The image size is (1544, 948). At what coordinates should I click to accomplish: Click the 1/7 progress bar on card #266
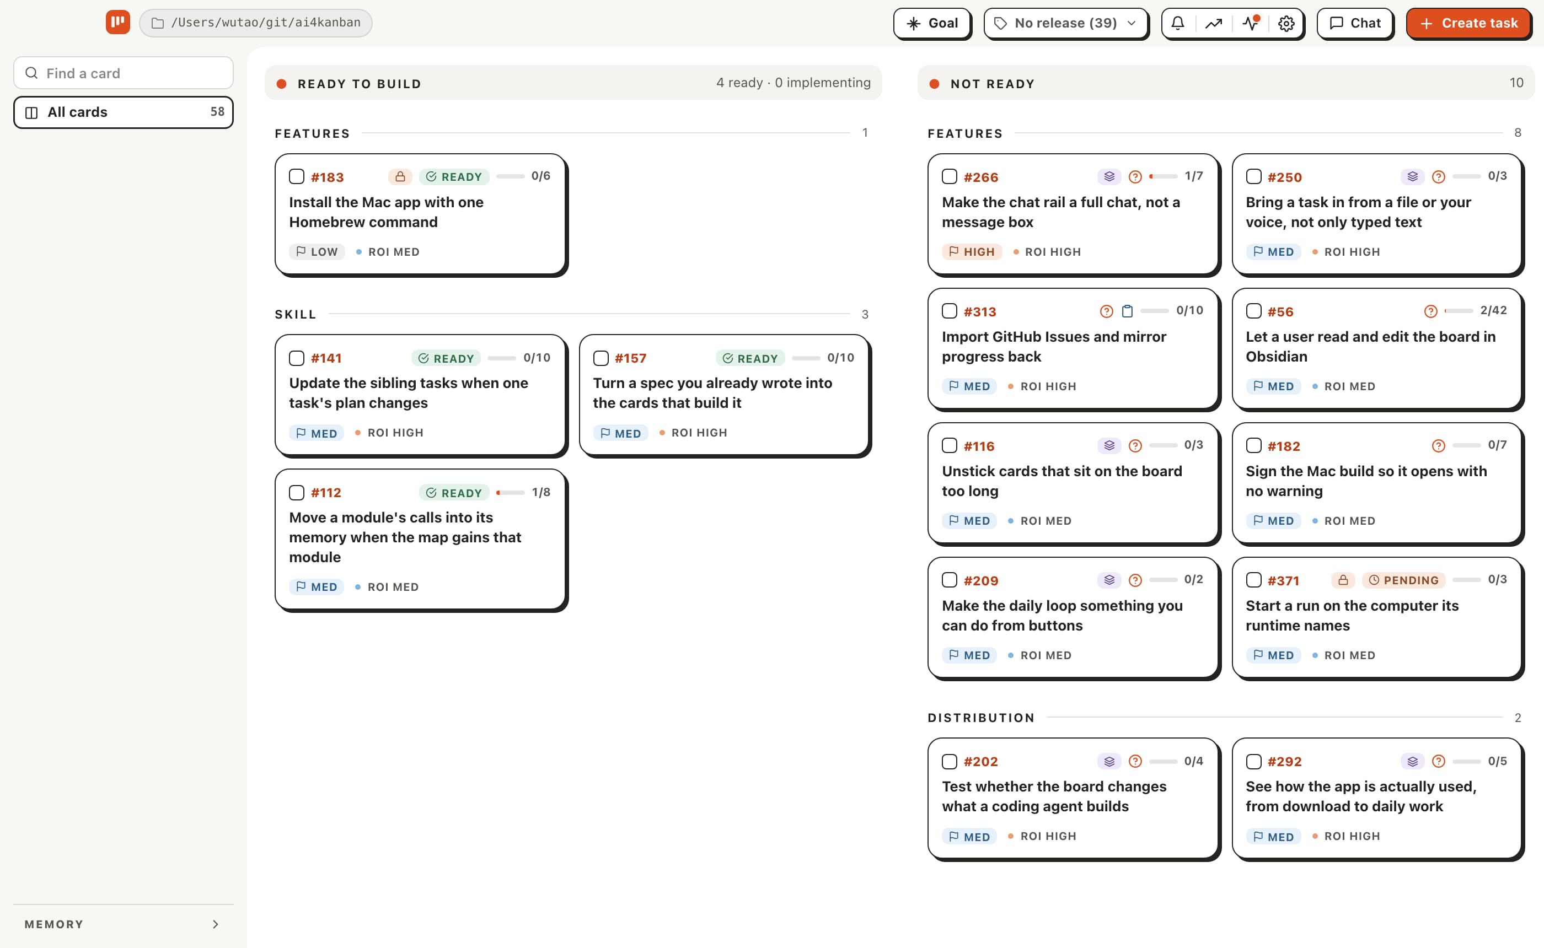pos(1164,177)
